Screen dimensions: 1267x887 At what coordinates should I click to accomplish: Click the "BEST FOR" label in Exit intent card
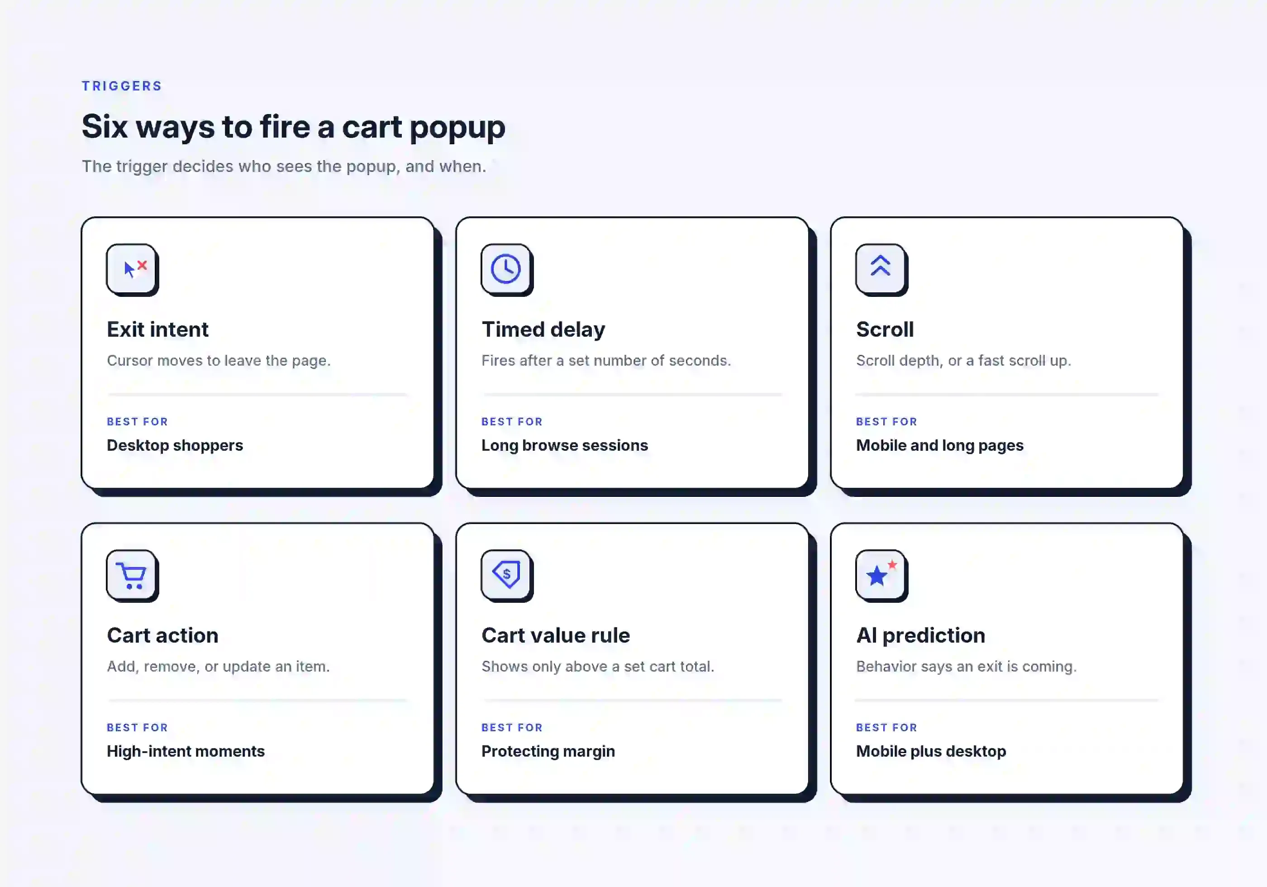[x=138, y=422]
